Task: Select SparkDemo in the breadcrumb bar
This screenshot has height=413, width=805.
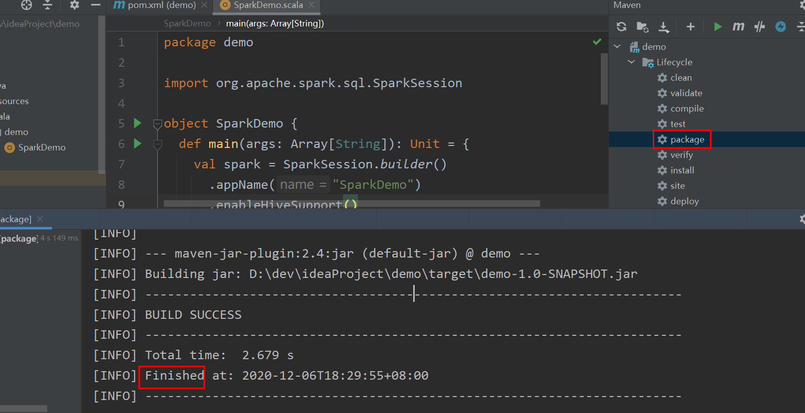Action: (x=187, y=23)
